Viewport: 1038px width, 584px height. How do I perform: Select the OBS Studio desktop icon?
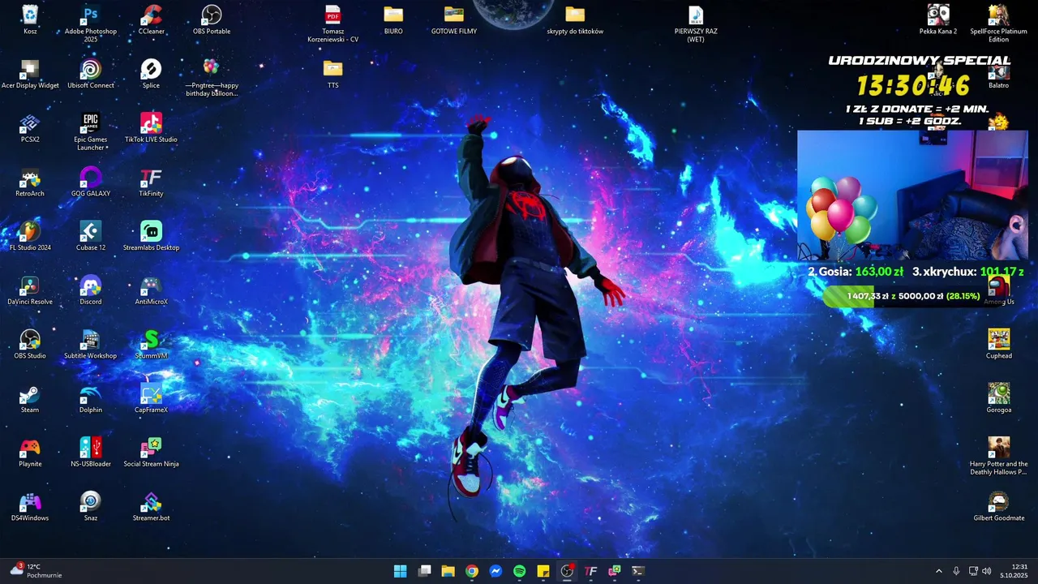click(x=30, y=345)
